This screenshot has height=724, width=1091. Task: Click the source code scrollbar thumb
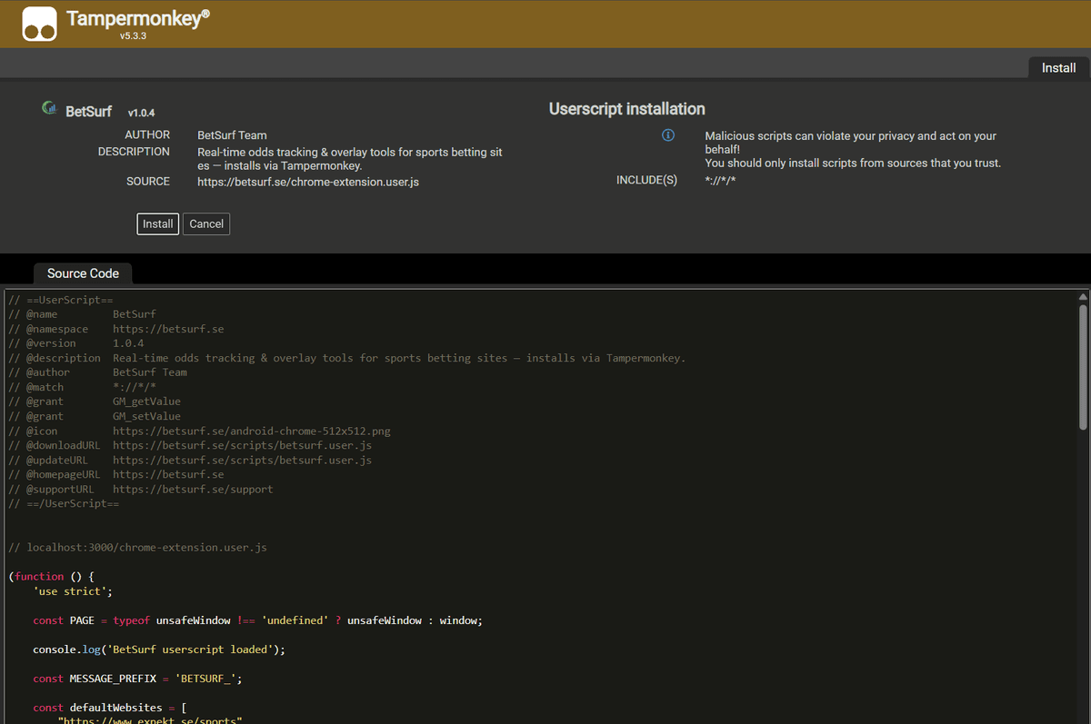[x=1083, y=367]
